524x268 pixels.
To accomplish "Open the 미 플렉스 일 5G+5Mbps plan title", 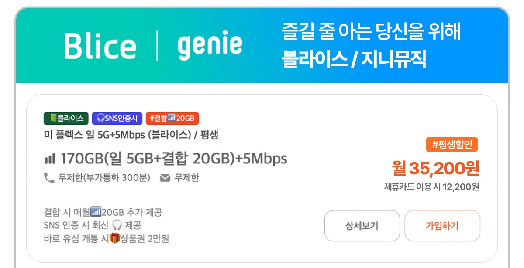I will coord(131,135).
